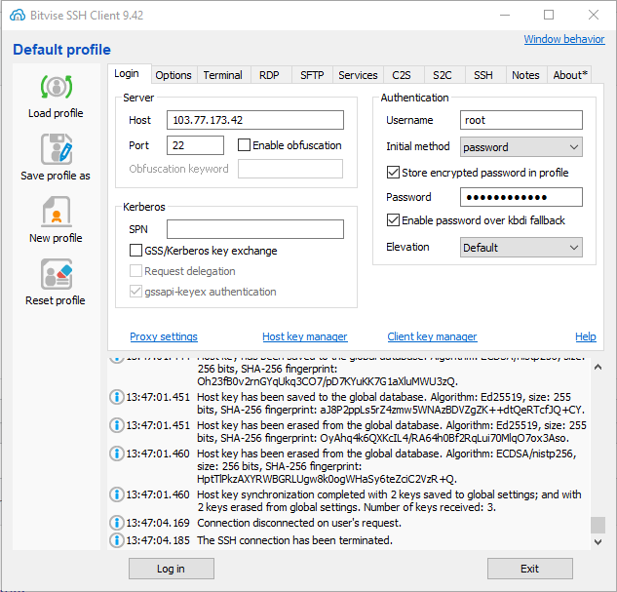Select the Services tab
The width and height of the screenshot is (617, 592).
click(358, 75)
